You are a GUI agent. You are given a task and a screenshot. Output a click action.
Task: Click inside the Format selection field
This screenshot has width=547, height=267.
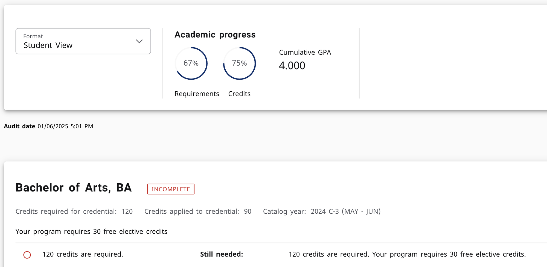click(77, 45)
